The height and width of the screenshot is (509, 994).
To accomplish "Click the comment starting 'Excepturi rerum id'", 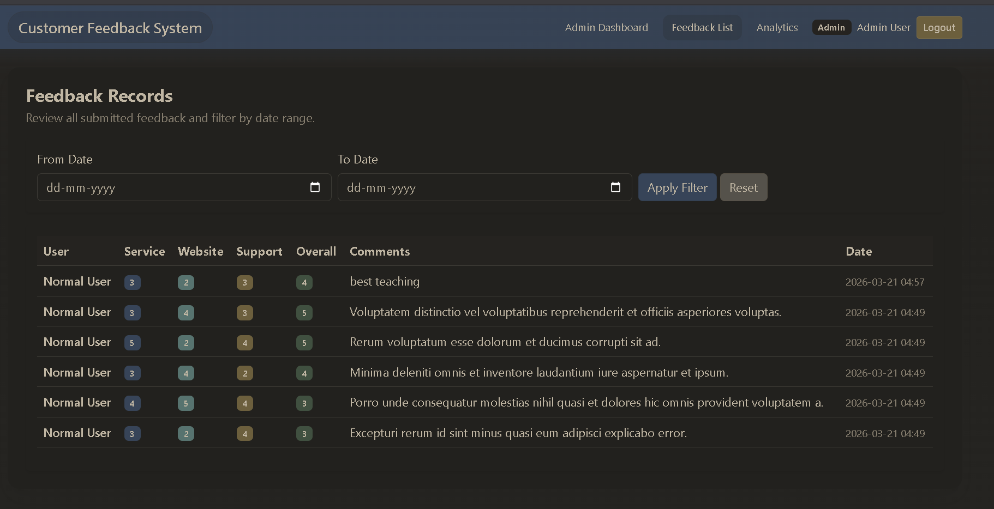I will click(x=518, y=433).
